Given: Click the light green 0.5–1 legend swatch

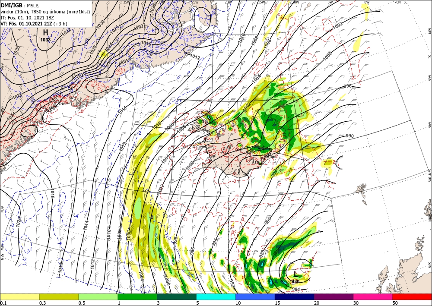Looking at the screenshot, I should click(98, 297).
